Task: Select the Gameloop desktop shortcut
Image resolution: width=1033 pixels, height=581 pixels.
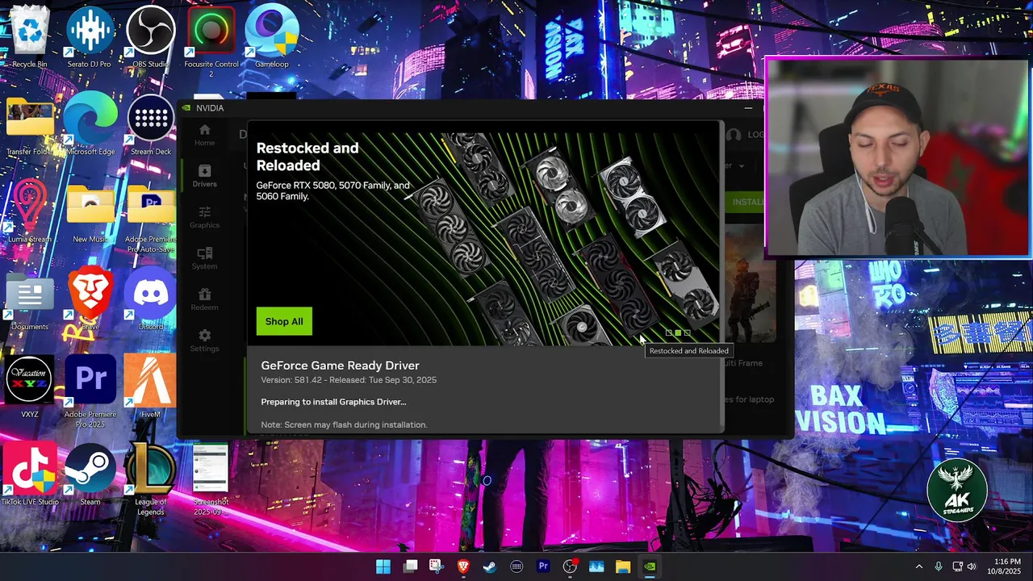Action: tap(271, 36)
